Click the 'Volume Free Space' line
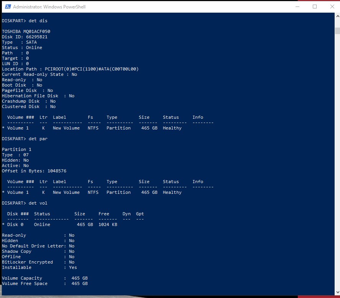 45,283
